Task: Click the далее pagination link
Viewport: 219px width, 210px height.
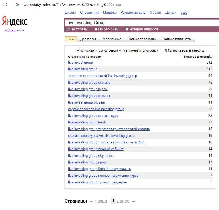Action: coord(123,201)
